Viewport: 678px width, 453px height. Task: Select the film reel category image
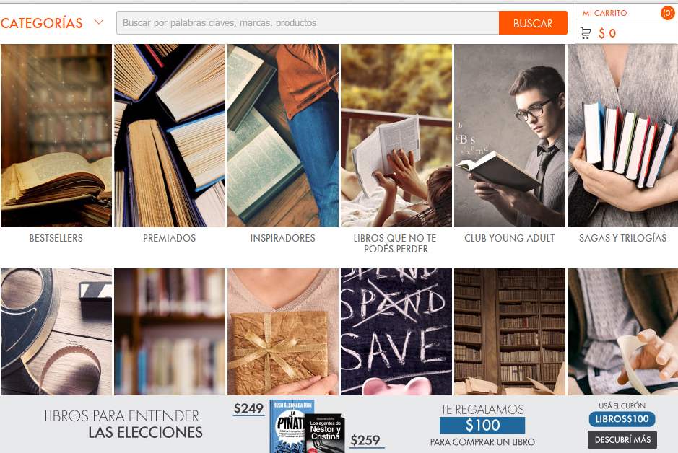click(56, 332)
